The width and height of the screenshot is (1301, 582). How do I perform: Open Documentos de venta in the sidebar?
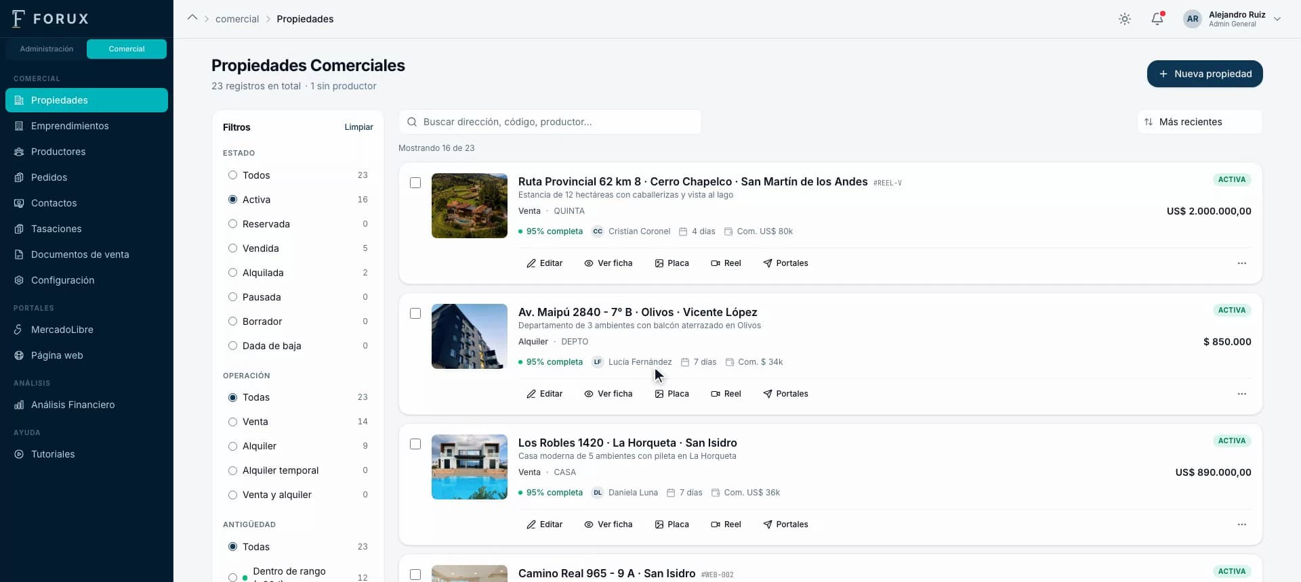click(87, 254)
